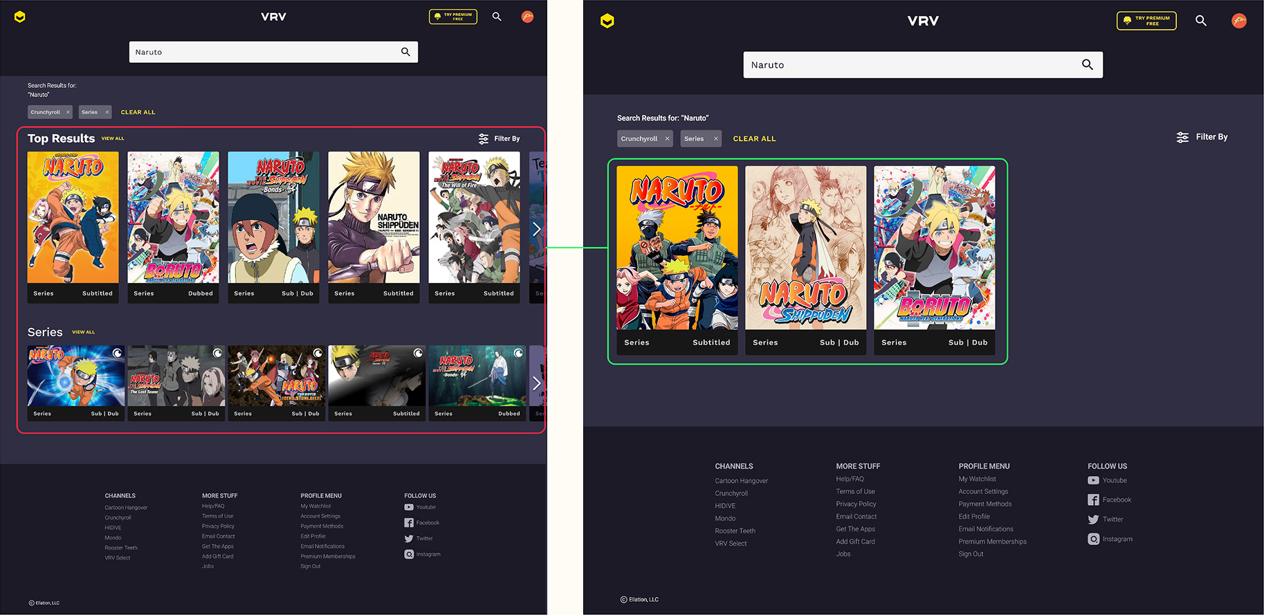The height and width of the screenshot is (615, 1264).
Task: Remove Crunchyroll filter chip in right mockup
Action: click(x=667, y=138)
